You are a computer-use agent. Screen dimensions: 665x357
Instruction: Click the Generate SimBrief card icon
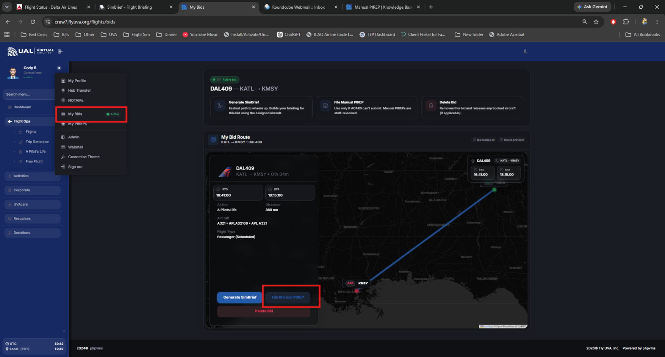click(220, 106)
